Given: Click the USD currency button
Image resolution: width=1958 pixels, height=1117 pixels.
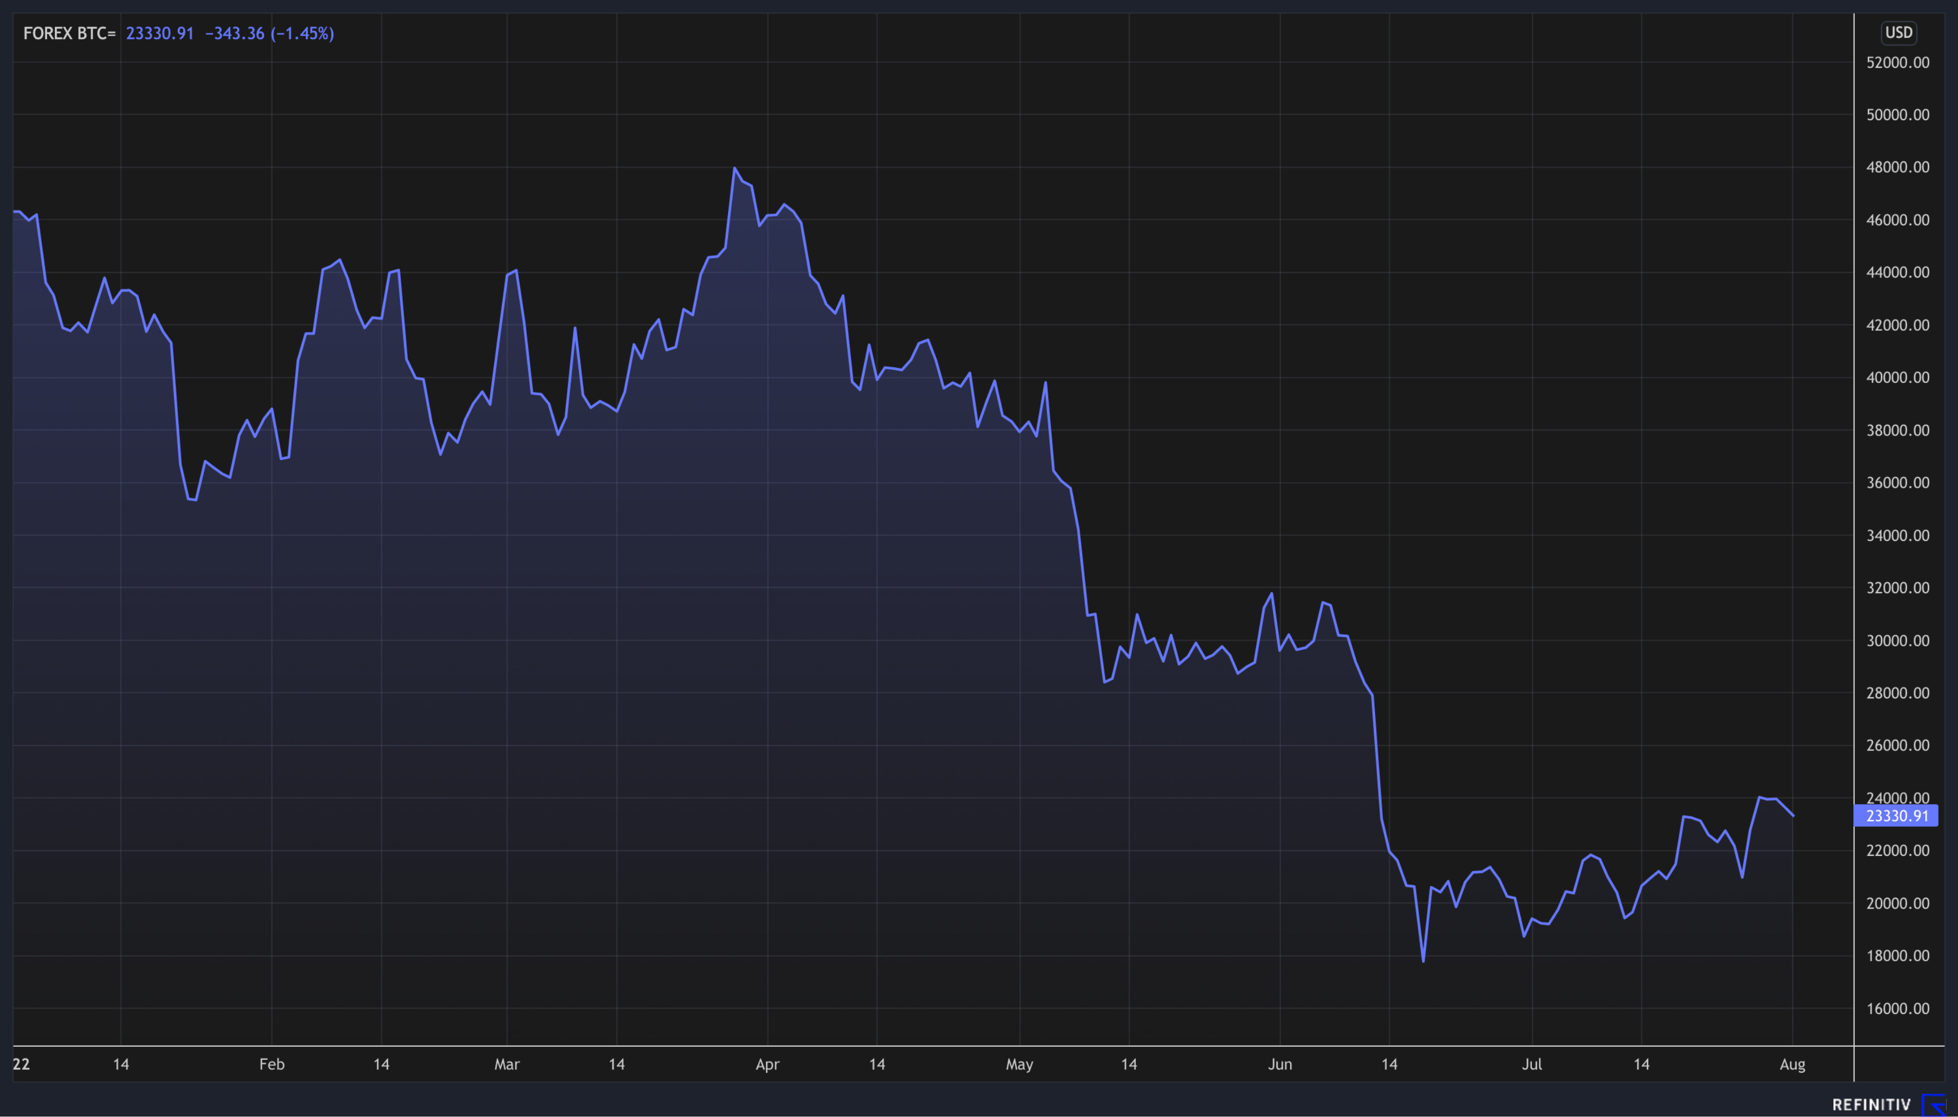Looking at the screenshot, I should pyautogui.click(x=1899, y=32).
